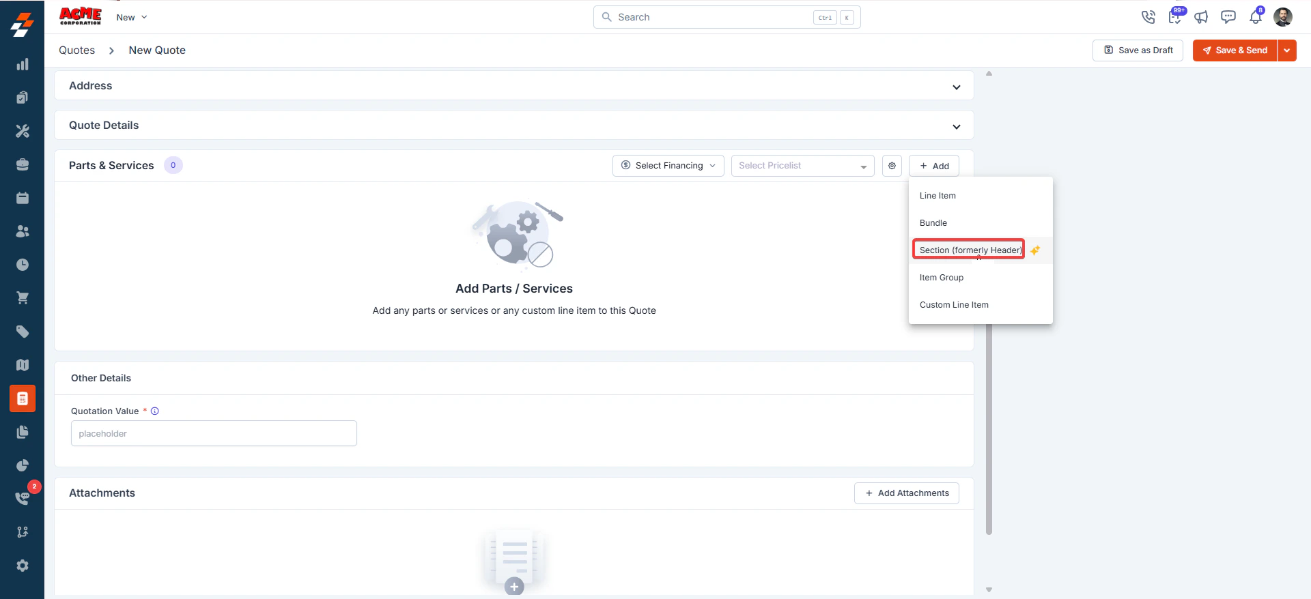Click the Add Attachments button
This screenshot has width=1311, height=599.
(x=907, y=493)
